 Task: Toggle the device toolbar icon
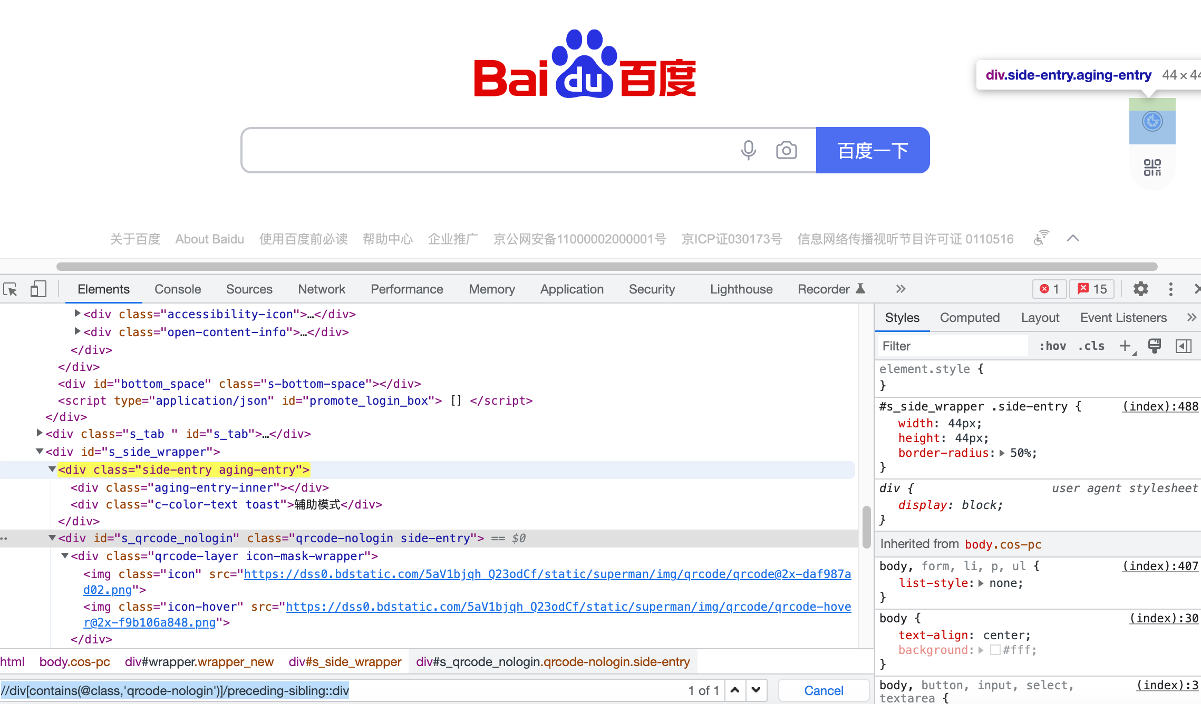click(38, 289)
